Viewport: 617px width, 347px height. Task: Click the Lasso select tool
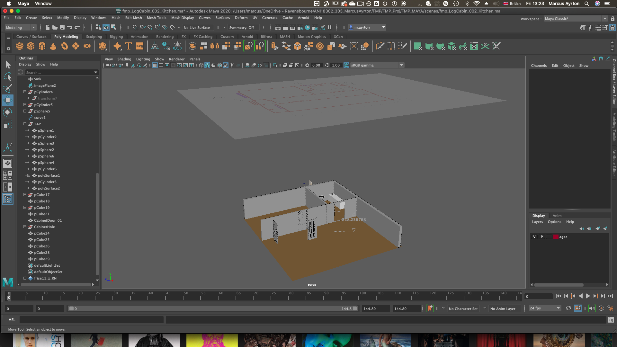click(7, 76)
